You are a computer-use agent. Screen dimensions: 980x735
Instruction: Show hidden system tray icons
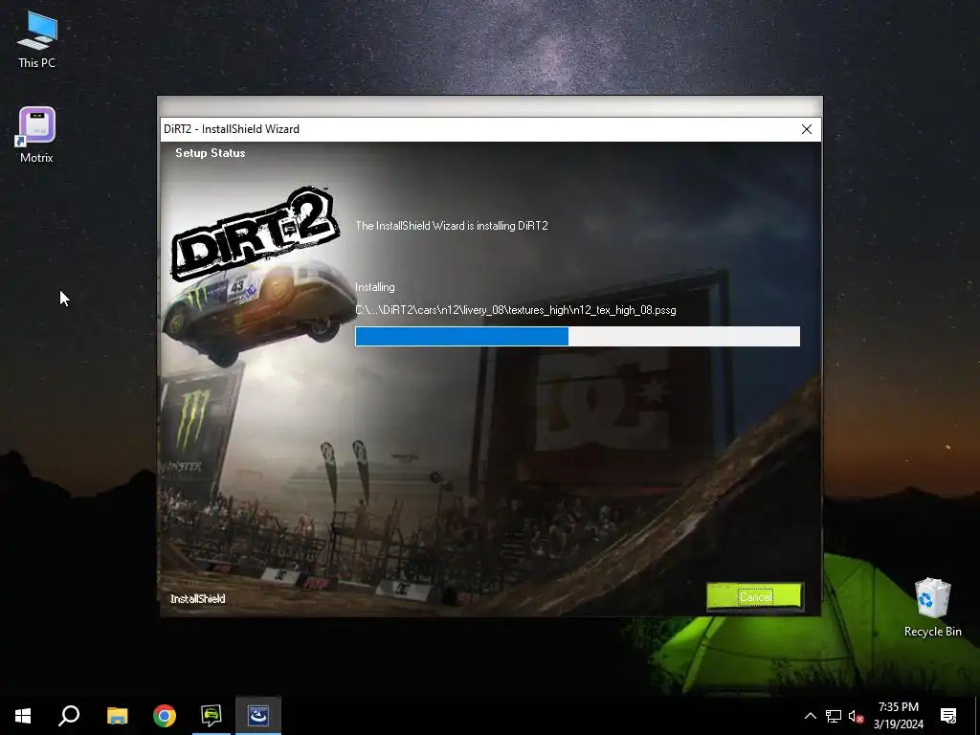point(810,716)
